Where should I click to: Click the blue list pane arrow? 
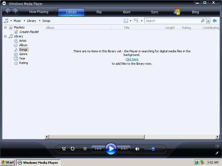click(215, 21)
